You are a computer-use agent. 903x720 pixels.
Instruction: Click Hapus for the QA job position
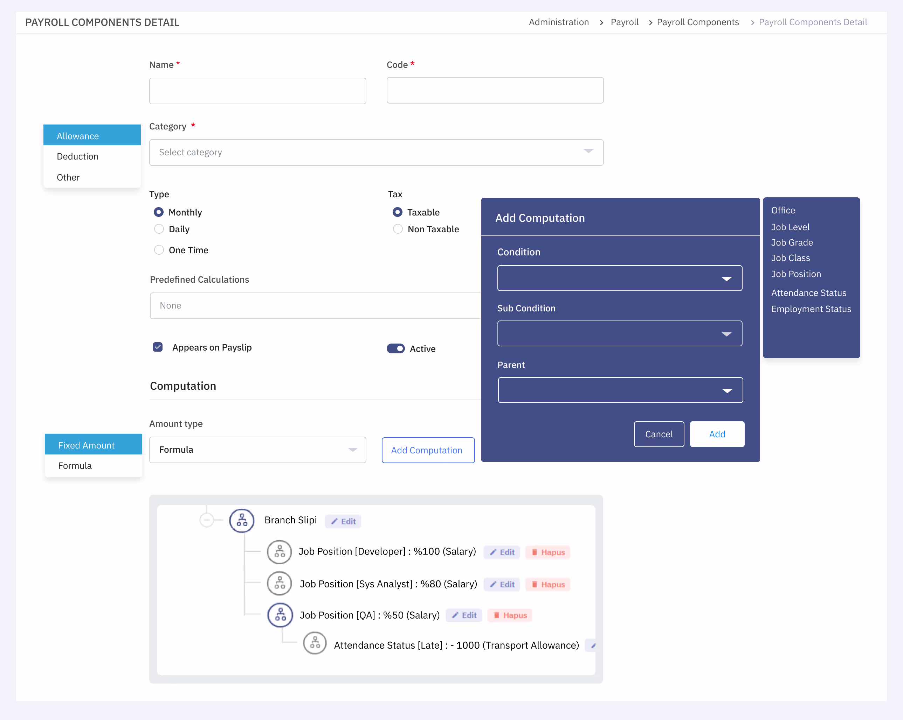(510, 615)
